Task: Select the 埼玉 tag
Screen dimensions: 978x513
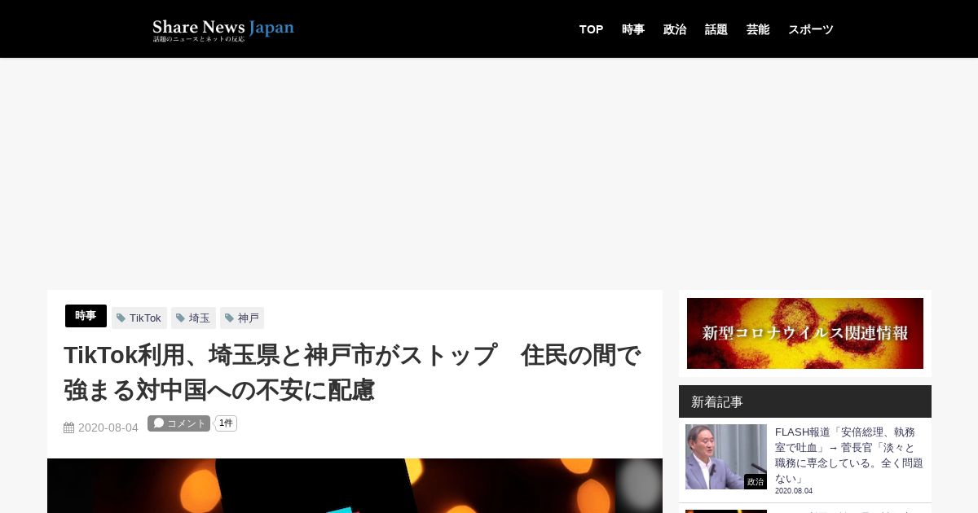Action: click(x=193, y=318)
